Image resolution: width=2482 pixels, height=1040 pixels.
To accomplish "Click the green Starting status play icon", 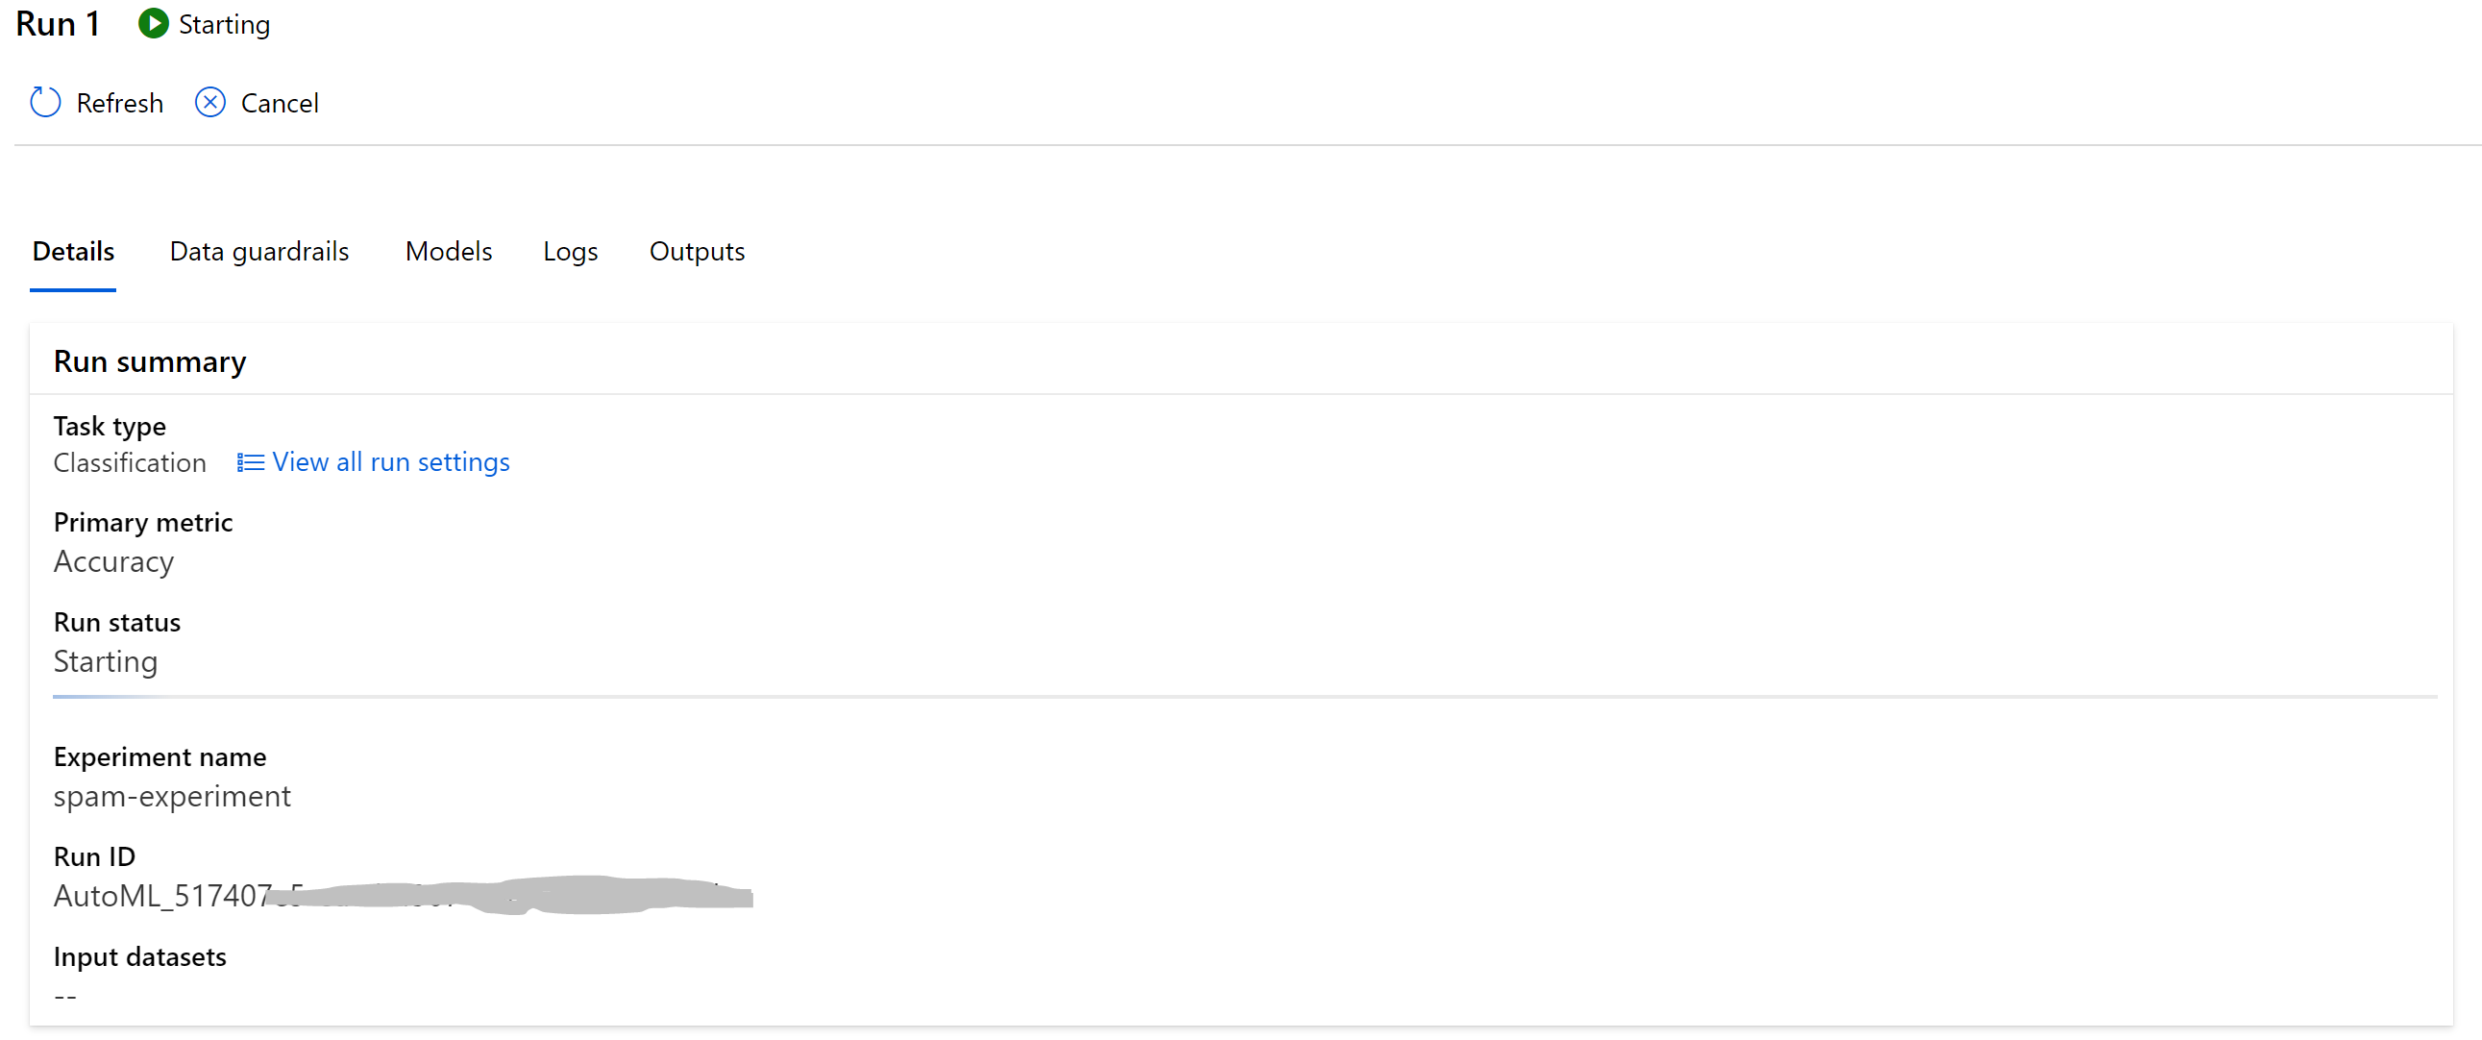I will tap(153, 24).
